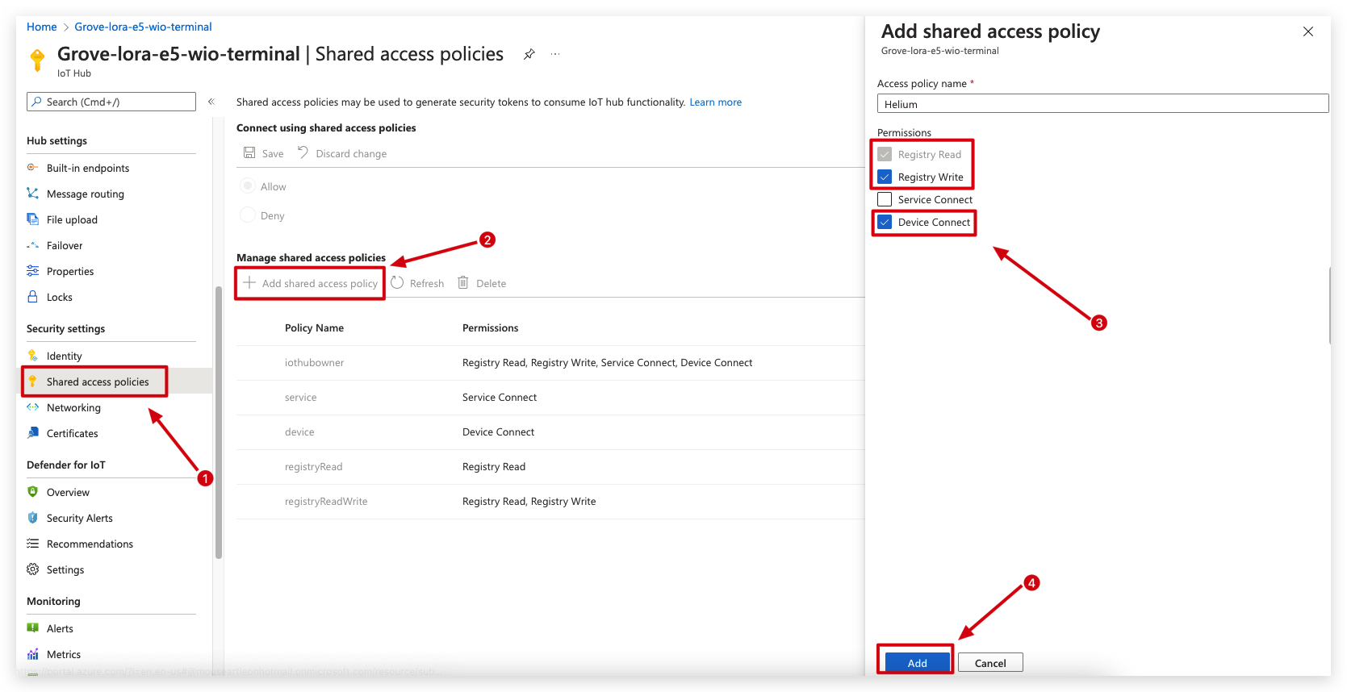This screenshot has height=692, width=1347.
Task: Click the Settings gear icon
Action: pyautogui.click(x=32, y=569)
